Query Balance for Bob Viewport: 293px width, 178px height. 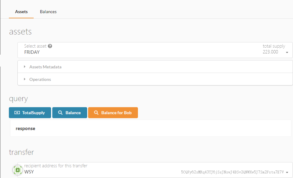(x=113, y=113)
